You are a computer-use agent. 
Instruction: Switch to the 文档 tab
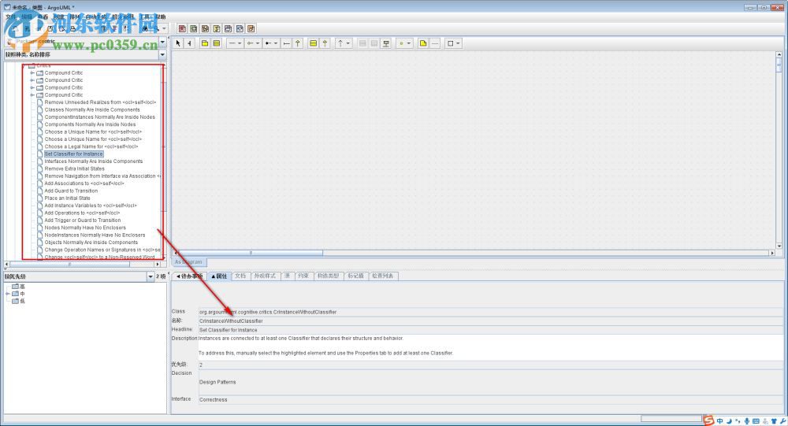pos(240,276)
